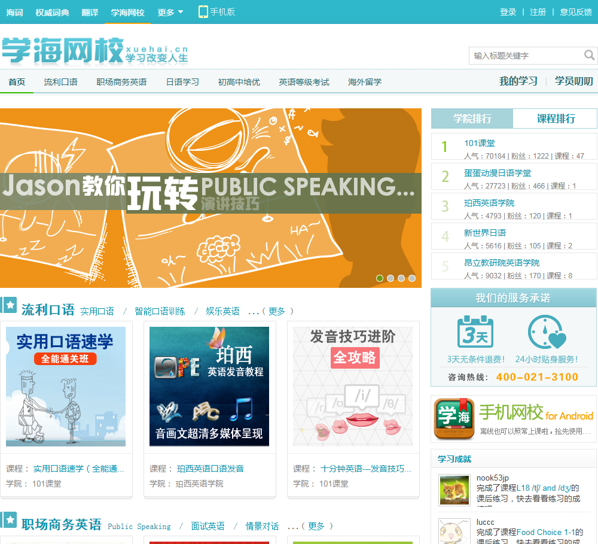The image size is (598, 544).
Task: Open 首页 navigation tab
Action: [17, 82]
